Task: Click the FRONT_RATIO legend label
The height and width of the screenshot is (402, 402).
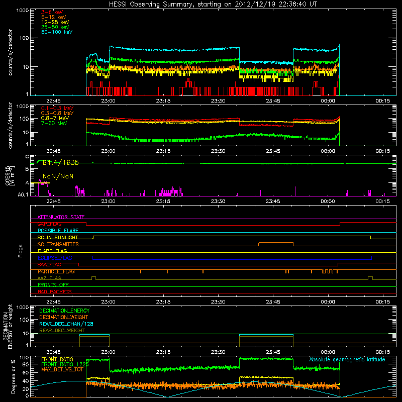Action: tap(57, 359)
